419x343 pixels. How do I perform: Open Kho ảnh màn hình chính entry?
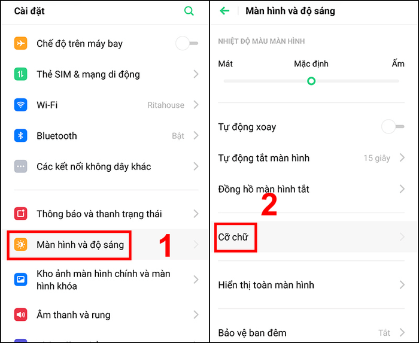coord(105,280)
